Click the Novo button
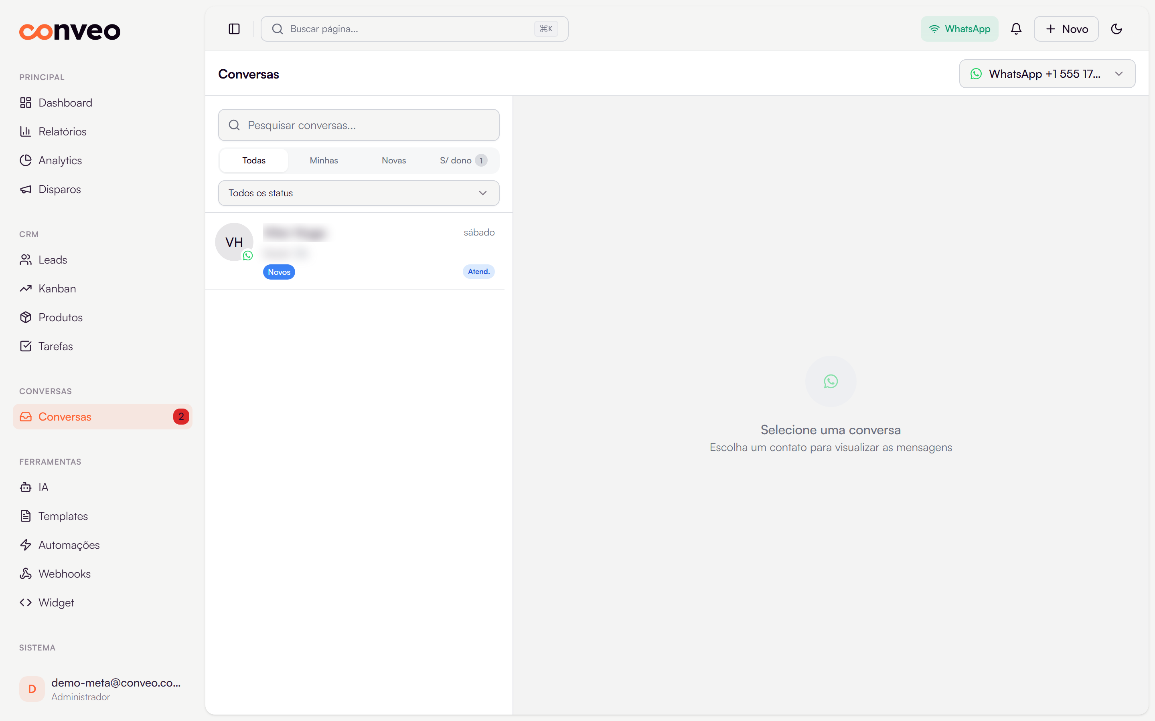This screenshot has height=721, width=1155. click(1066, 29)
